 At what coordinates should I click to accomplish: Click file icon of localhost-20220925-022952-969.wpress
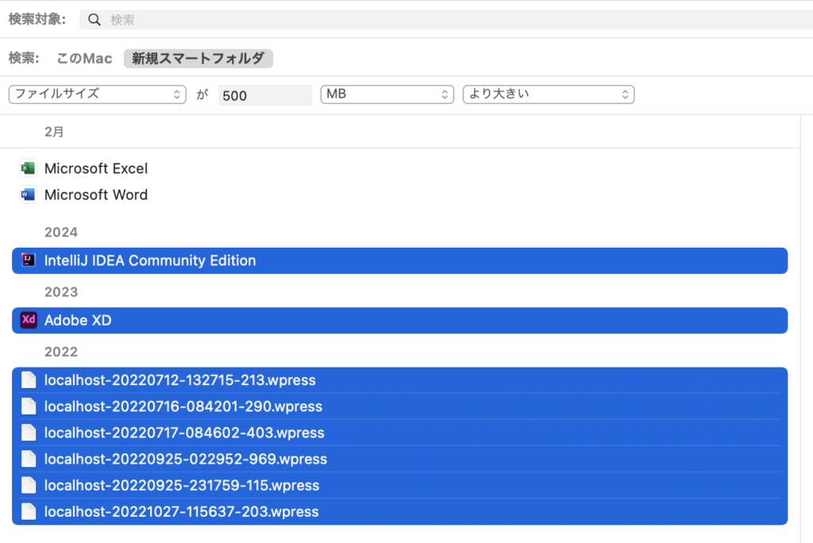29,459
